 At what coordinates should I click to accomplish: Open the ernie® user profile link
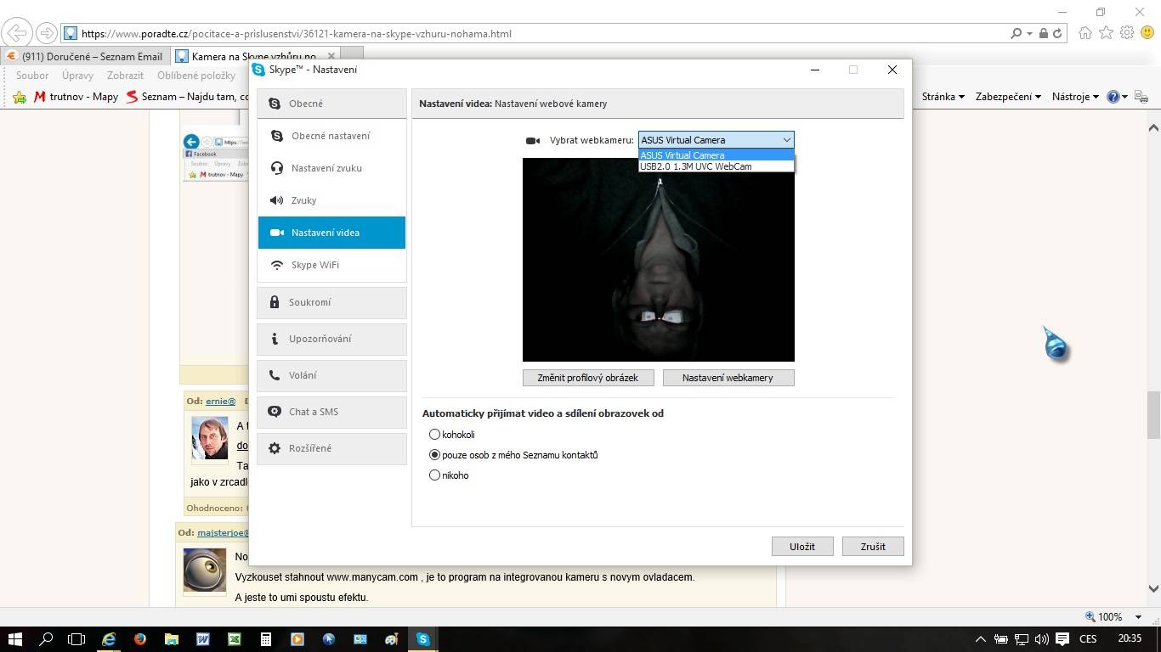coord(220,401)
